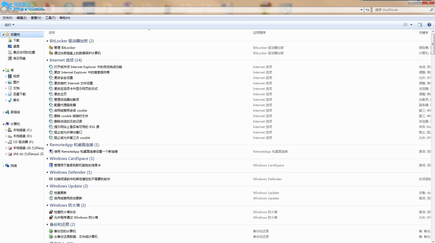Select 更改安全设置 list entry
Viewport: 435px width, 243px height.
(63, 78)
